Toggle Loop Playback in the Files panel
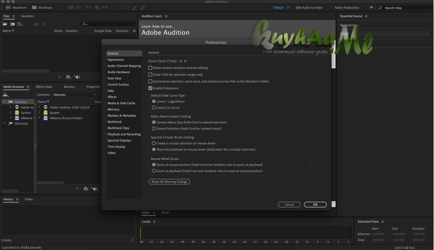 [x=68, y=77]
